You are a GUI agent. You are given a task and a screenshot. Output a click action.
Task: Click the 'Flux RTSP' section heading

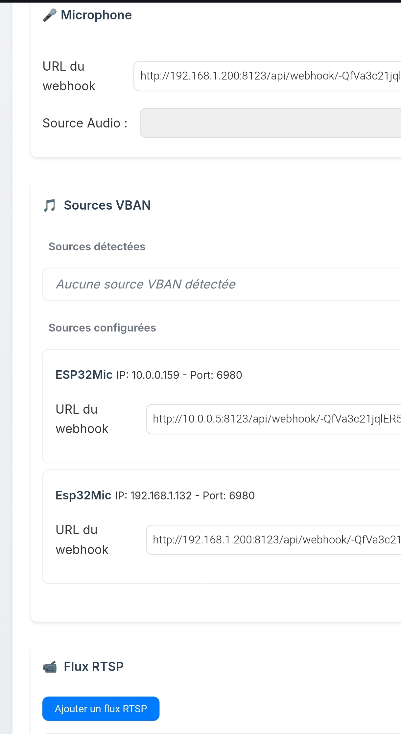pos(94,667)
